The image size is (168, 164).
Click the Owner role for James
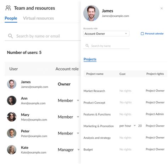pos(64,84)
